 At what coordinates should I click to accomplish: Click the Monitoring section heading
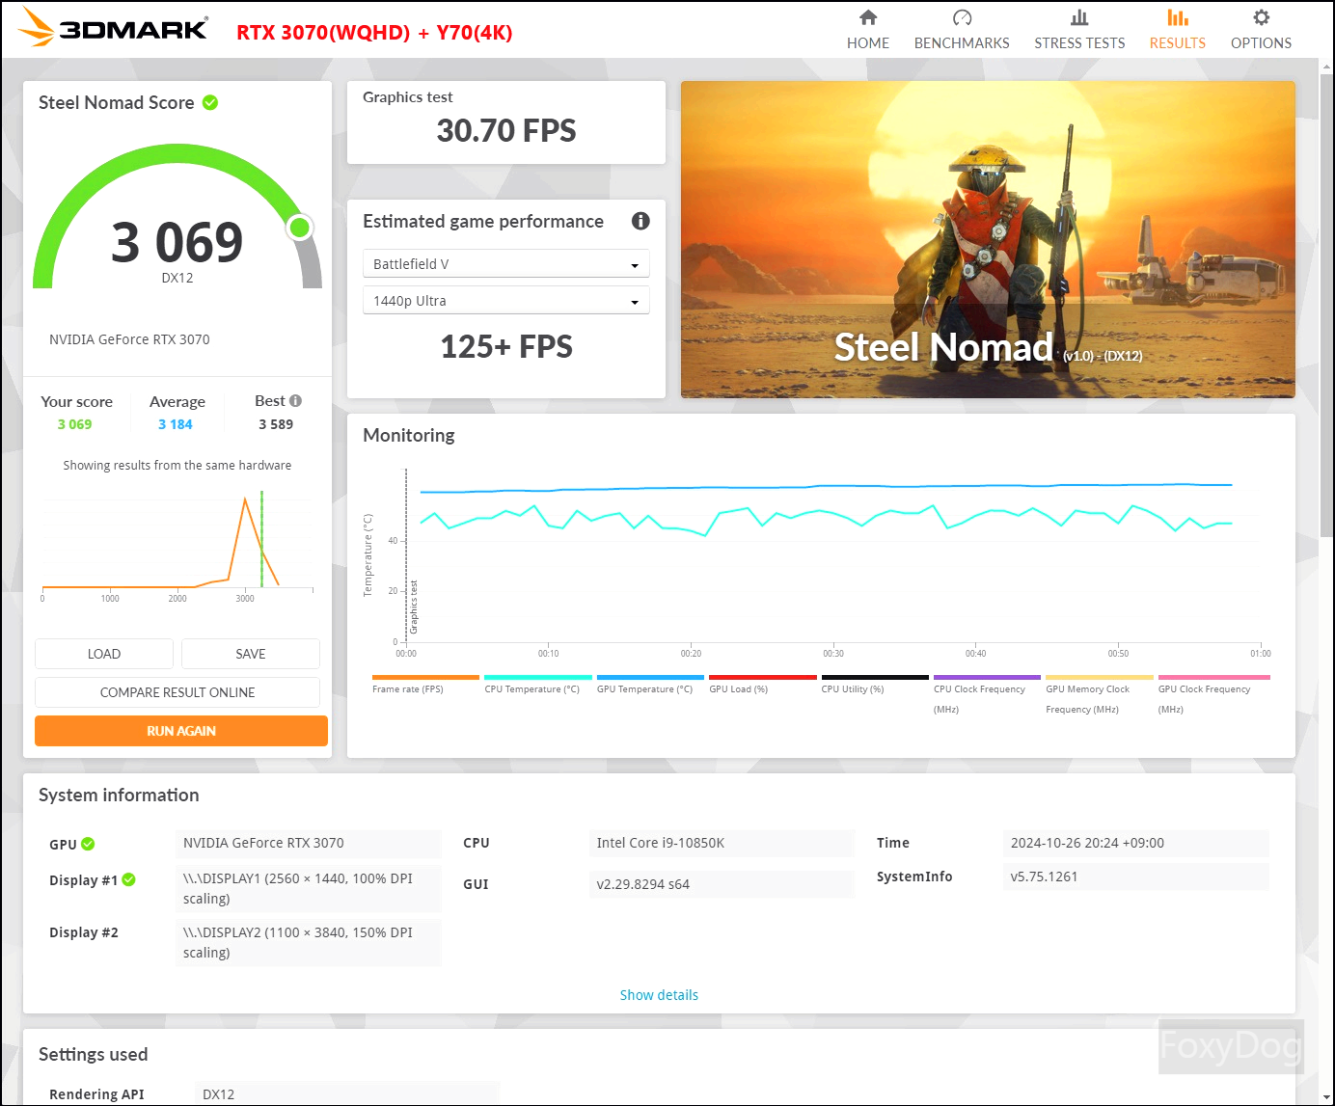tap(409, 435)
